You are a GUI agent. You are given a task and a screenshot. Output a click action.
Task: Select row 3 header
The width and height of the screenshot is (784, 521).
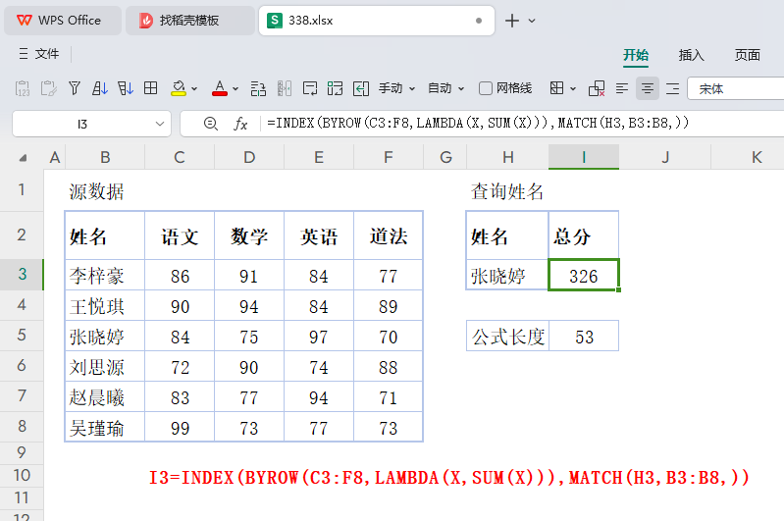coord(22,274)
